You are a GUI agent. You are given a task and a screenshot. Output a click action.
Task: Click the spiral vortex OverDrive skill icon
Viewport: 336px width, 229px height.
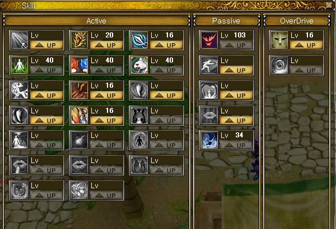coord(279,65)
